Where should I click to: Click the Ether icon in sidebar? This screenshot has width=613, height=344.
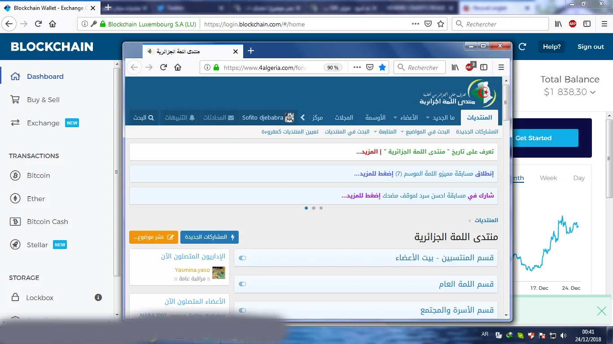(x=15, y=199)
